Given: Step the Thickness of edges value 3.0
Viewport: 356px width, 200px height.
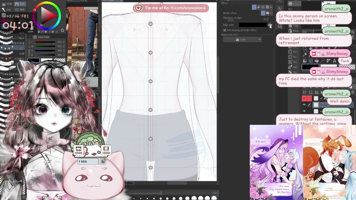Looking at the screenshot, I should [x=268, y=19].
